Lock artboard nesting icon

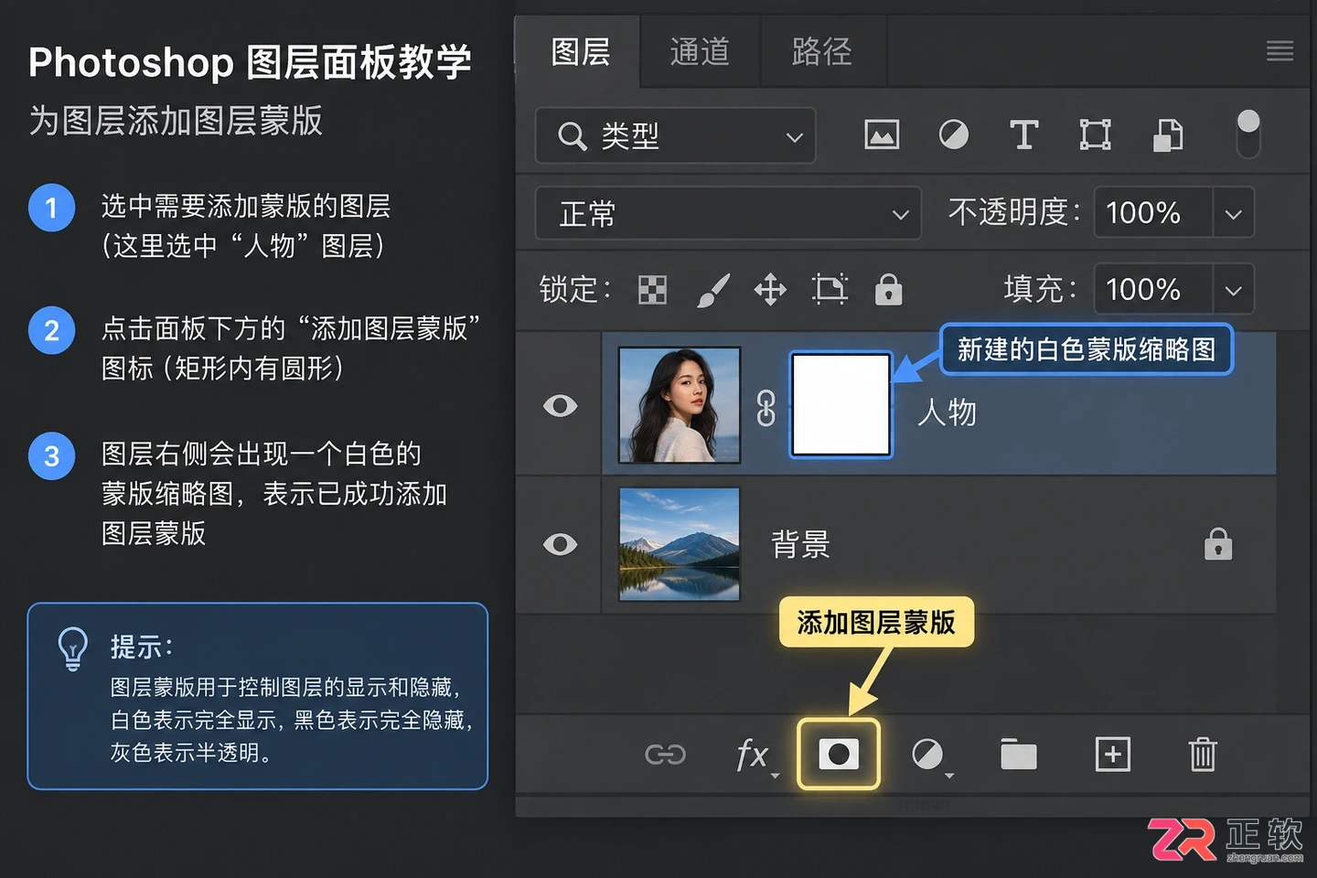click(x=830, y=290)
